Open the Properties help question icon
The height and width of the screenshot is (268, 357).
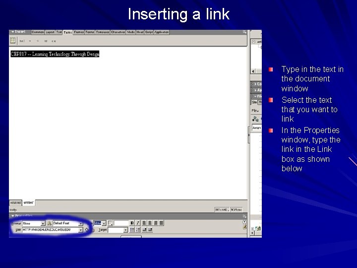point(244,222)
